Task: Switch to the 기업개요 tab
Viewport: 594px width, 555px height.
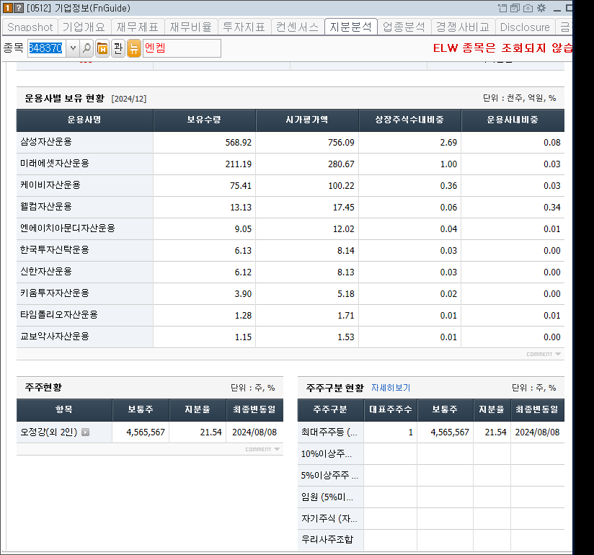Action: [x=84, y=27]
